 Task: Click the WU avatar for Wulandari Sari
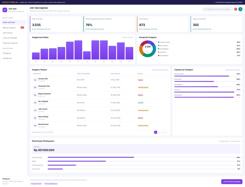[35, 87]
